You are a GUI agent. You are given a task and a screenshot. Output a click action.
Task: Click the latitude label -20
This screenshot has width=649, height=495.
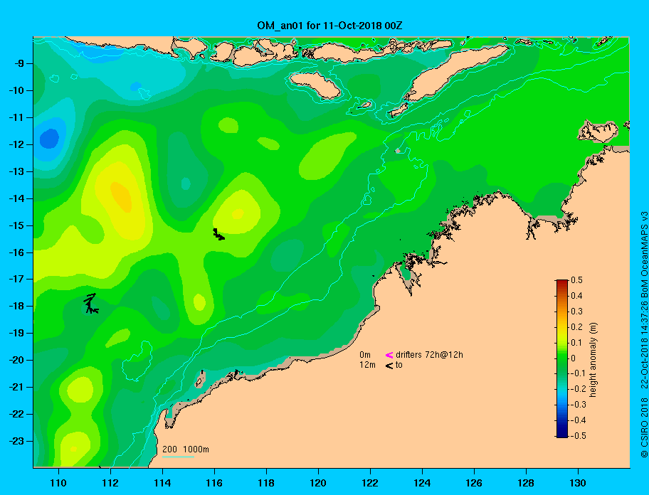point(16,360)
